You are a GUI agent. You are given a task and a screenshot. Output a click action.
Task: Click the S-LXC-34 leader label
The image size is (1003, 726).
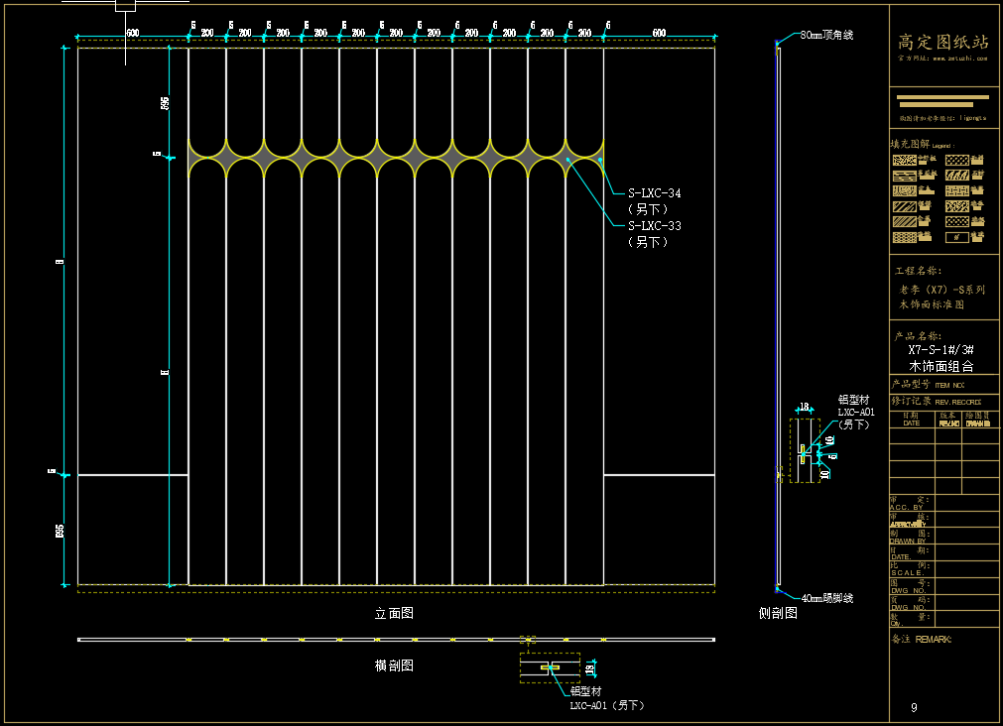click(654, 192)
